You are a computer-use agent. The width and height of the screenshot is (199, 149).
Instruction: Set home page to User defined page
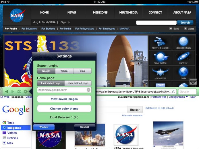point(78,83)
